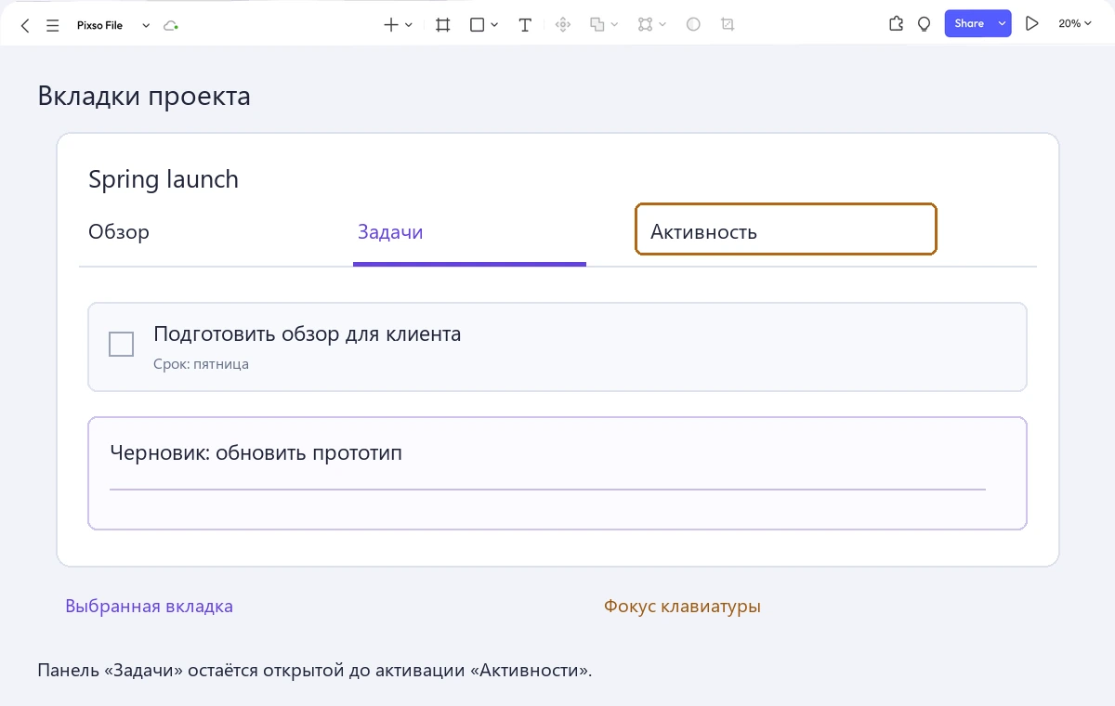Click the component creation icon

(562, 25)
